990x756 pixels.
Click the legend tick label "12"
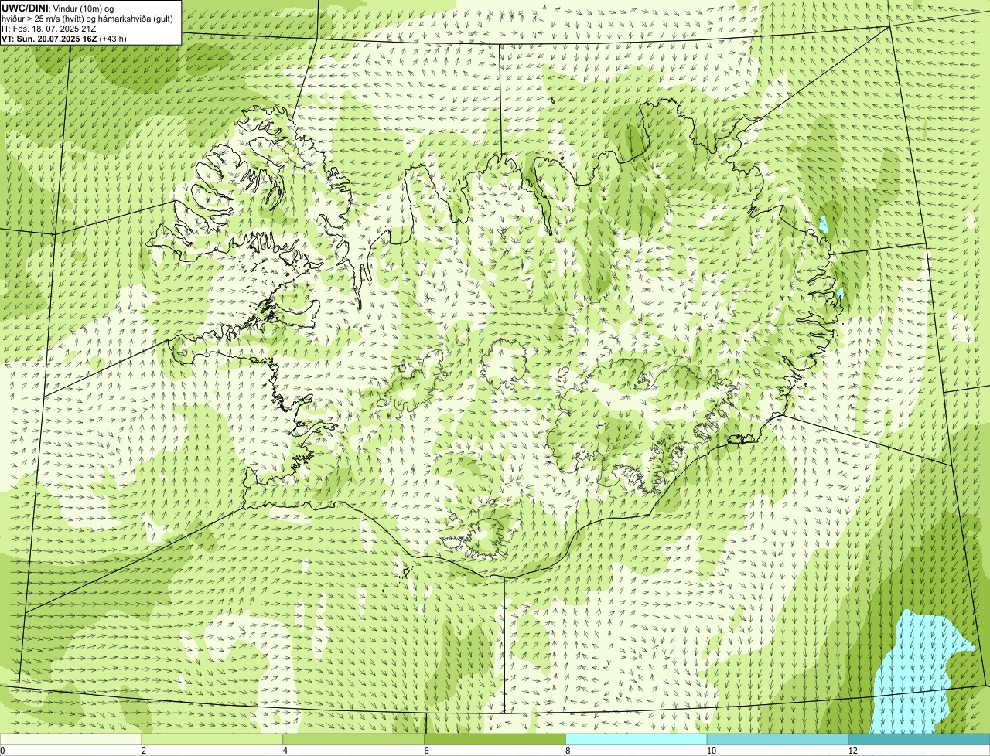[852, 751]
